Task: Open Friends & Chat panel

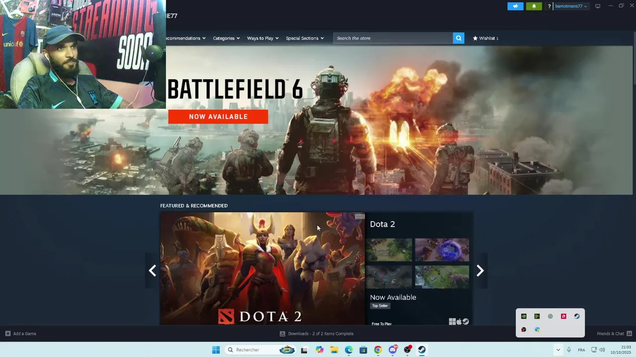Action: pyautogui.click(x=610, y=334)
